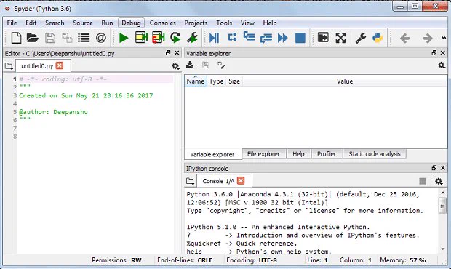Open Preferences wrench icon
451x269 pixels.
[361, 38]
